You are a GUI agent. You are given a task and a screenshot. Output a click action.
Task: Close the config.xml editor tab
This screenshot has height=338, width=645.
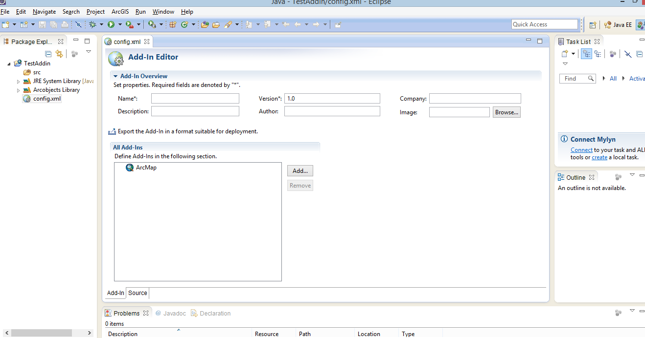[147, 42]
